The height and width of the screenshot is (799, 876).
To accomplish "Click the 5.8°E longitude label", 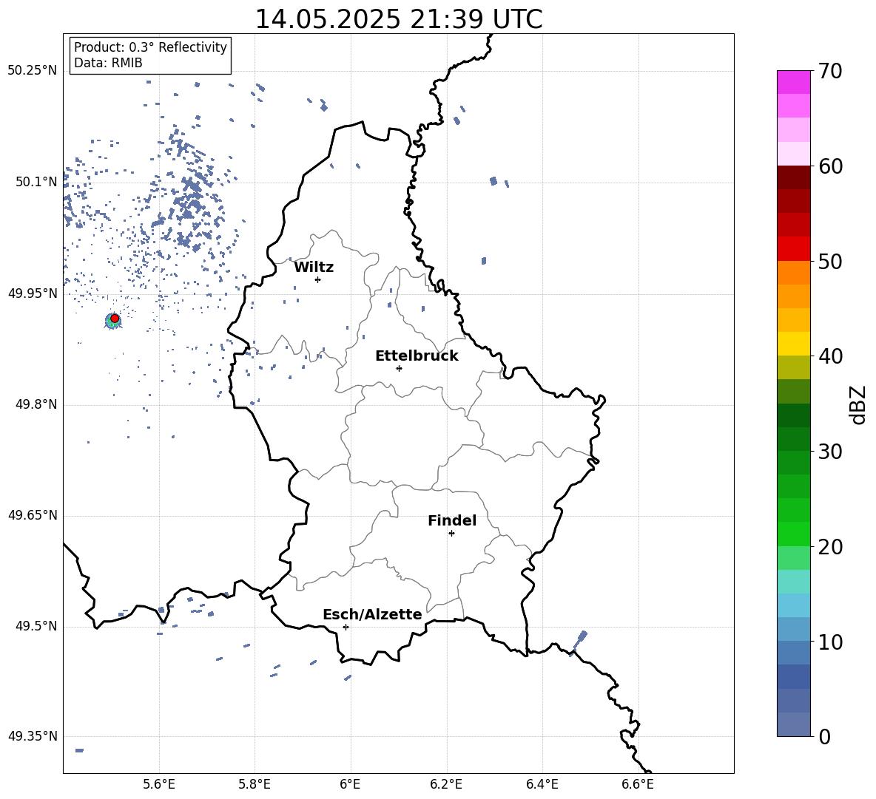I will click(255, 784).
